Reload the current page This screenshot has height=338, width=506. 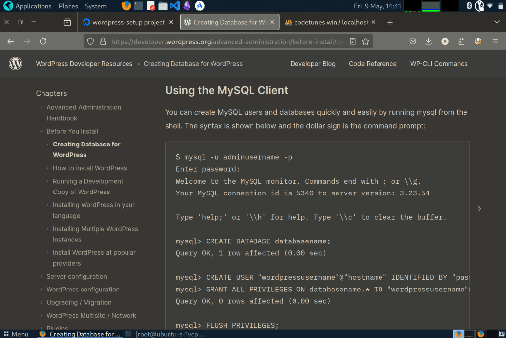pyautogui.click(x=43, y=42)
